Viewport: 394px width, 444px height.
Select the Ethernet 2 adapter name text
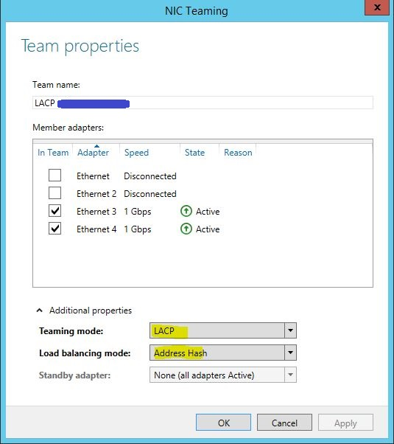(x=96, y=194)
